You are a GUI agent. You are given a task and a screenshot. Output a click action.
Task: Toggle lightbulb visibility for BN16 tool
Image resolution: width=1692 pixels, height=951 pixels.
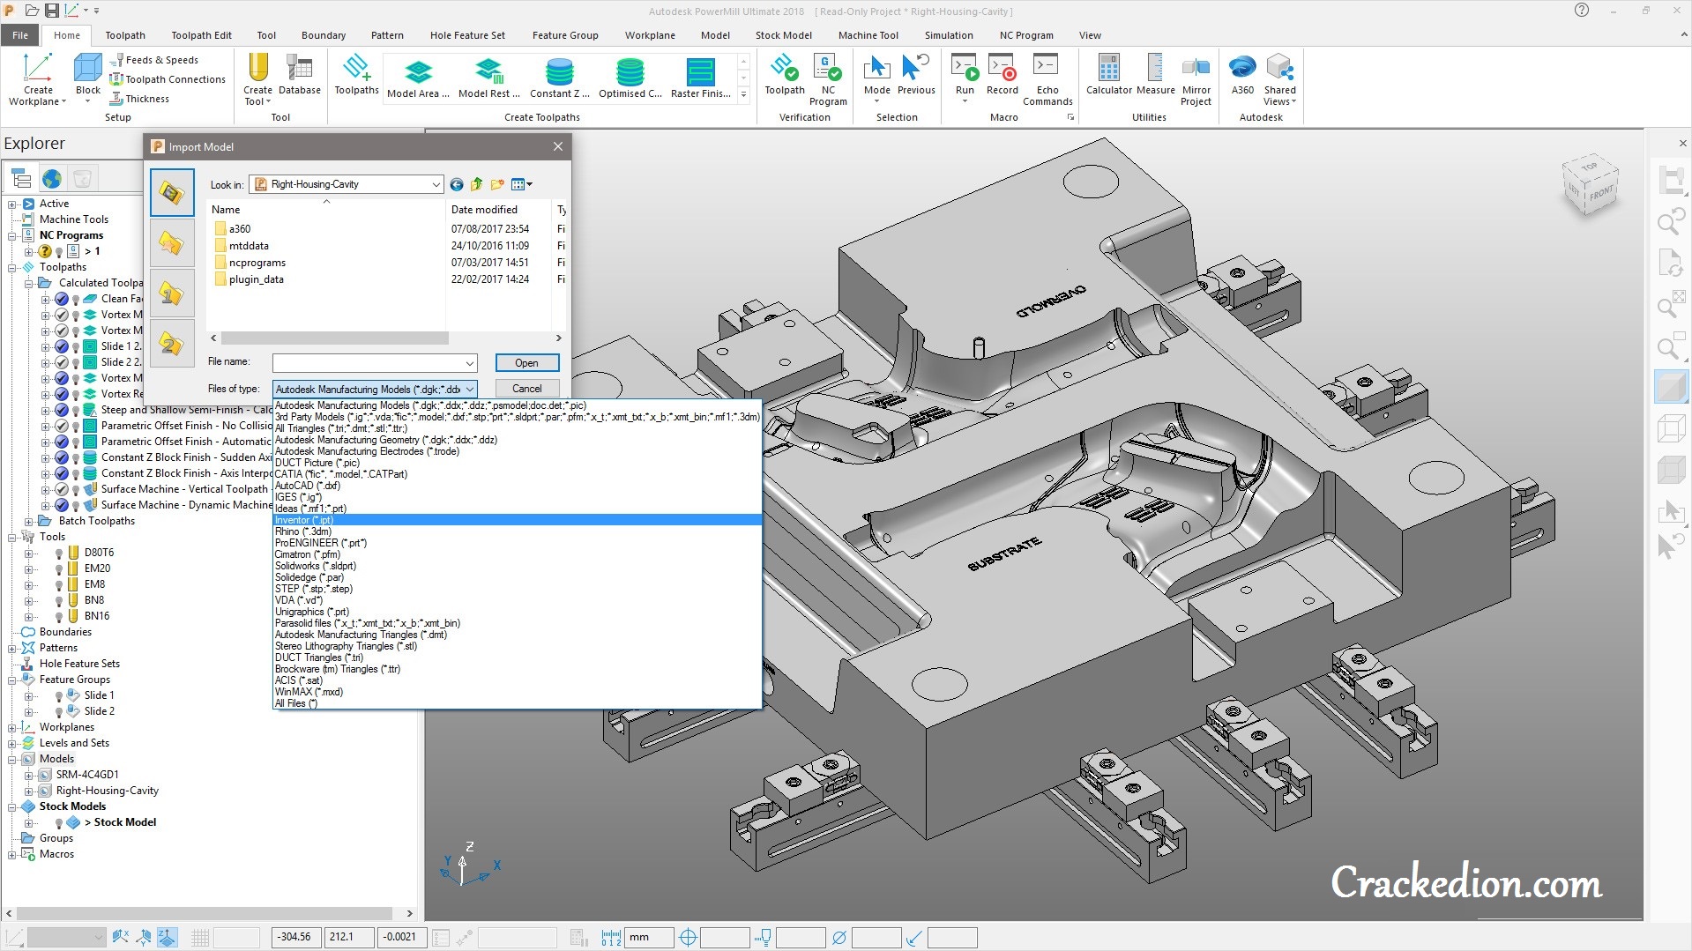pos(59,617)
